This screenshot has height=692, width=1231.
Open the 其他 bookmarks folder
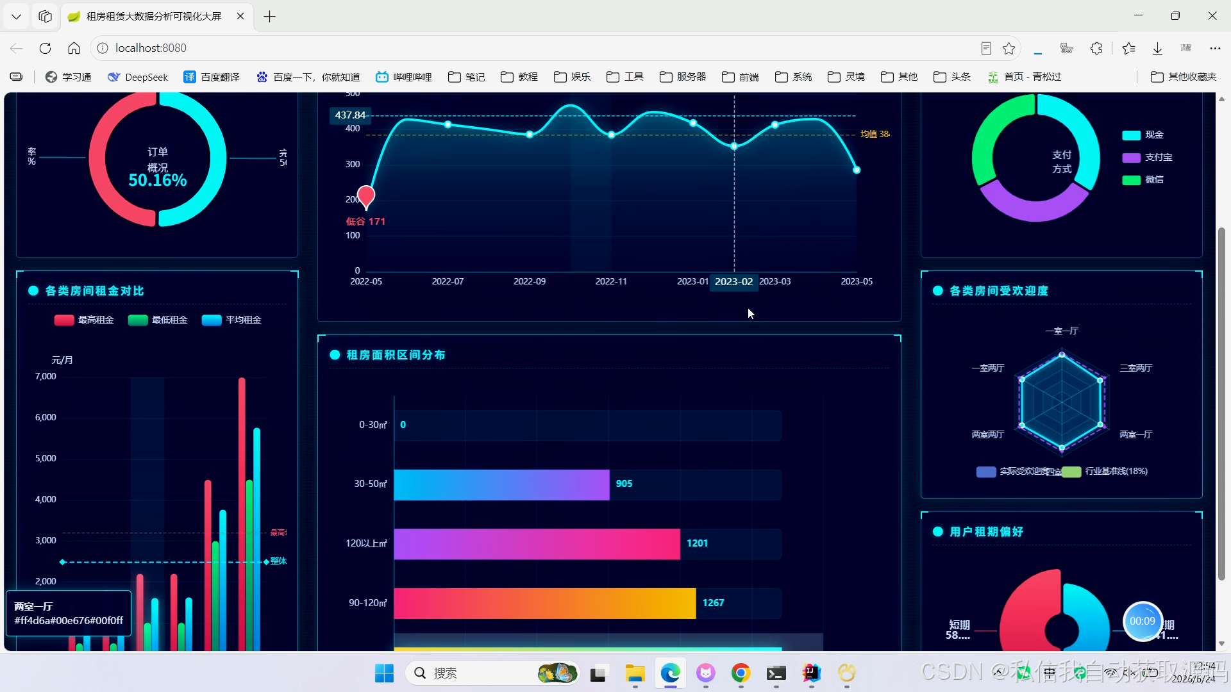pos(900,77)
